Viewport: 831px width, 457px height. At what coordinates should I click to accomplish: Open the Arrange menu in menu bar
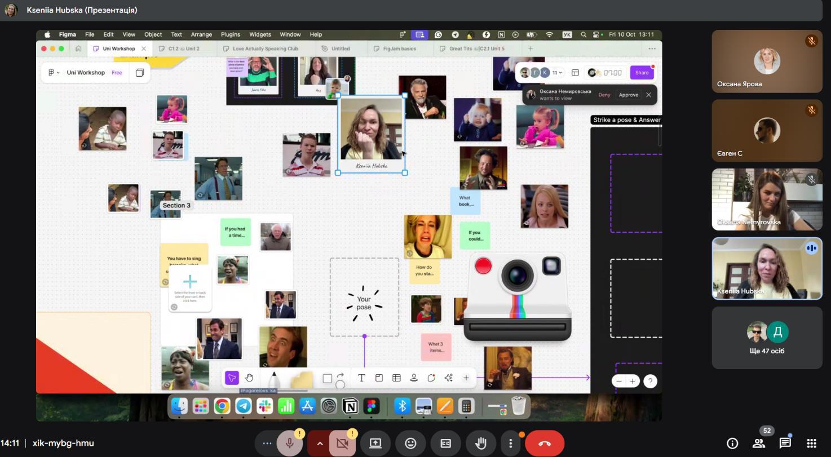point(201,34)
